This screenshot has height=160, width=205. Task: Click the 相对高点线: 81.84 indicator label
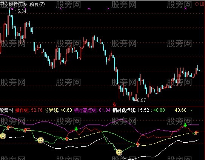(92, 110)
